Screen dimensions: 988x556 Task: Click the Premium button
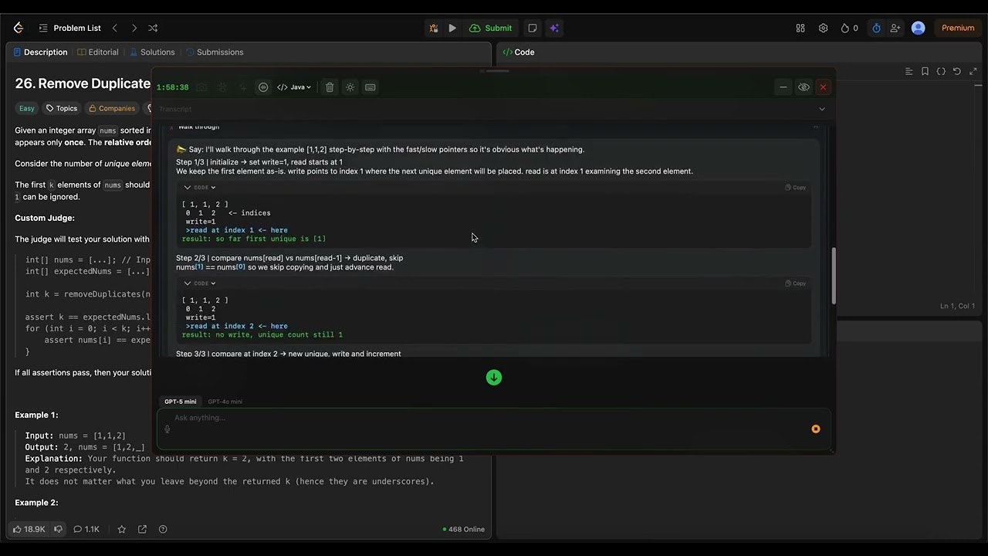958,28
